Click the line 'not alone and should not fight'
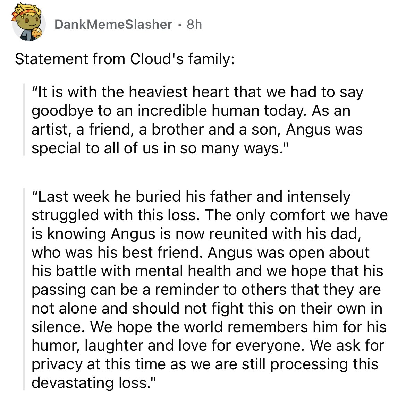 point(207,308)
